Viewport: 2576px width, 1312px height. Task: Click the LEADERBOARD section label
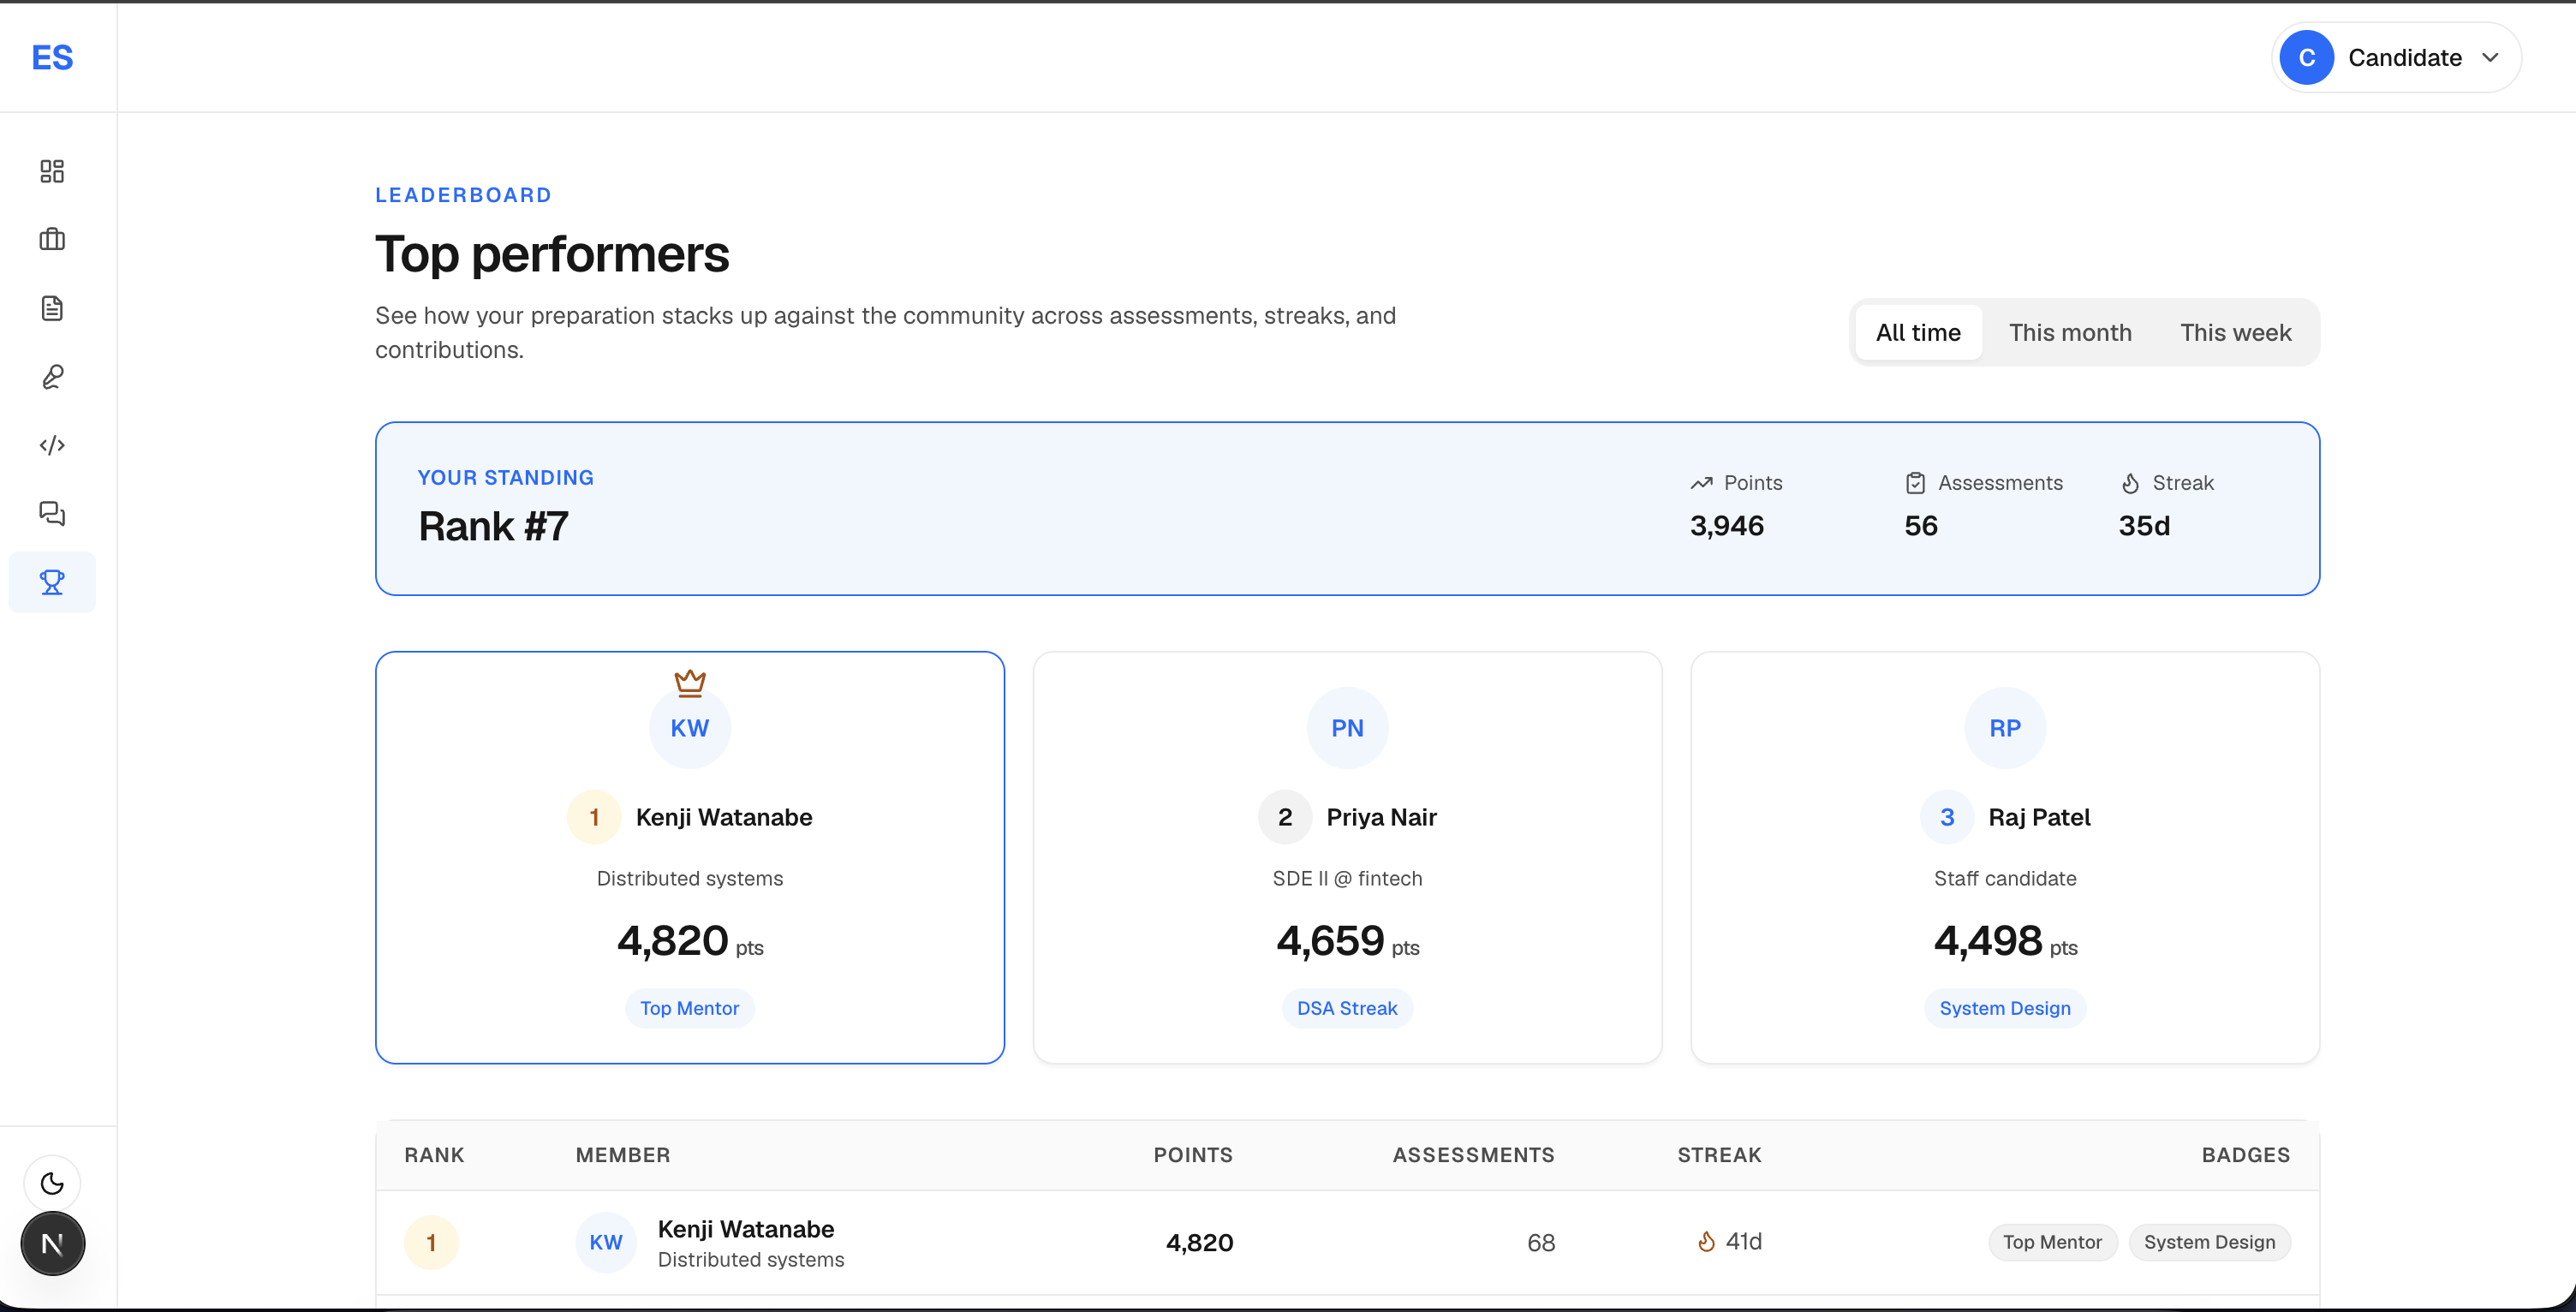(x=463, y=195)
